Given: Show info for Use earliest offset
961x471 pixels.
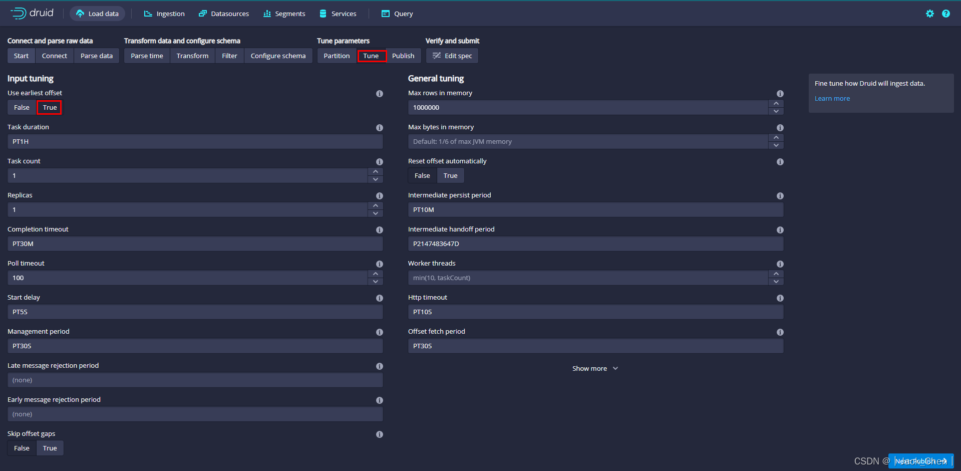Looking at the screenshot, I should [380, 94].
